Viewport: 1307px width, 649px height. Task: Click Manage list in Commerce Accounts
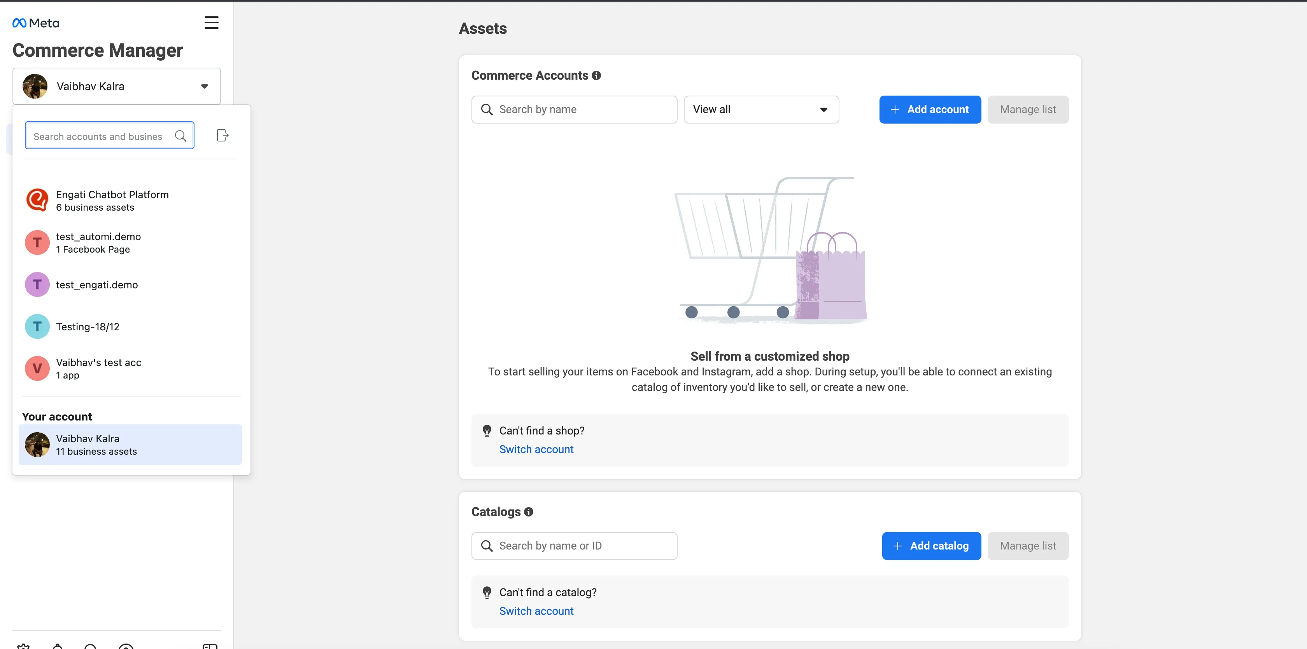point(1028,110)
